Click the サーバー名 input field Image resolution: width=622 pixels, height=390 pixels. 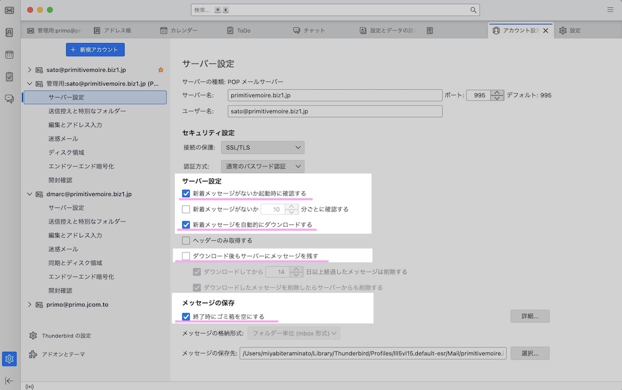point(335,95)
